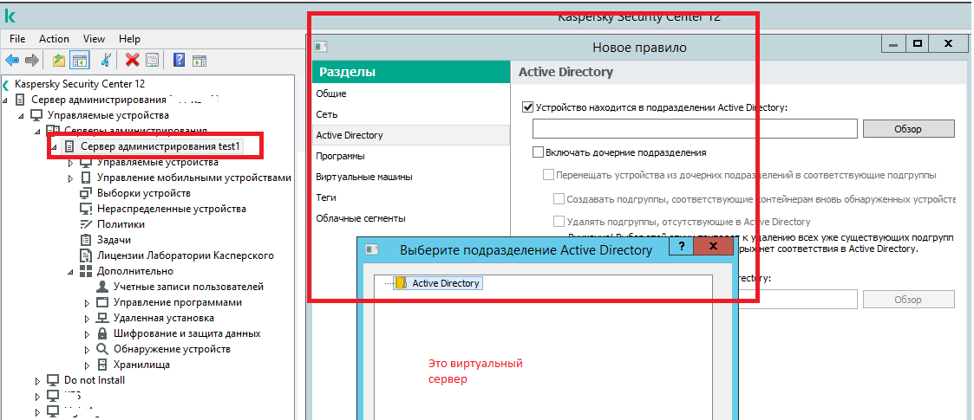
Task: Click the Active Directory folder icon in picker dialog
Action: tap(402, 283)
